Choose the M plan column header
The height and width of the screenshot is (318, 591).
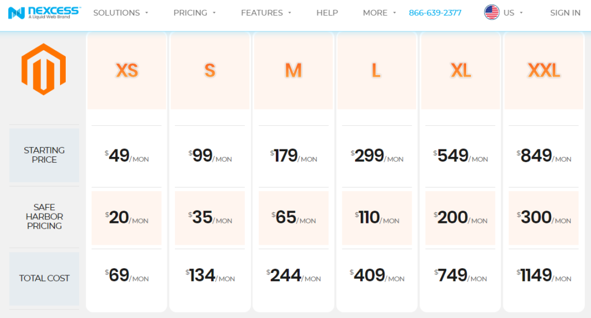tap(293, 70)
